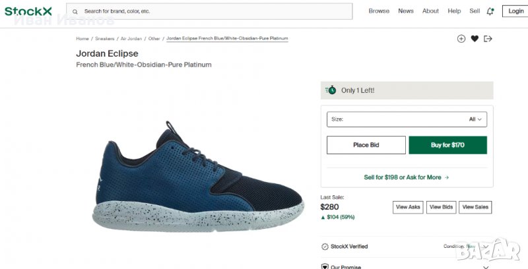Click the Air Jordan breadcrumb link

[x=131, y=39]
